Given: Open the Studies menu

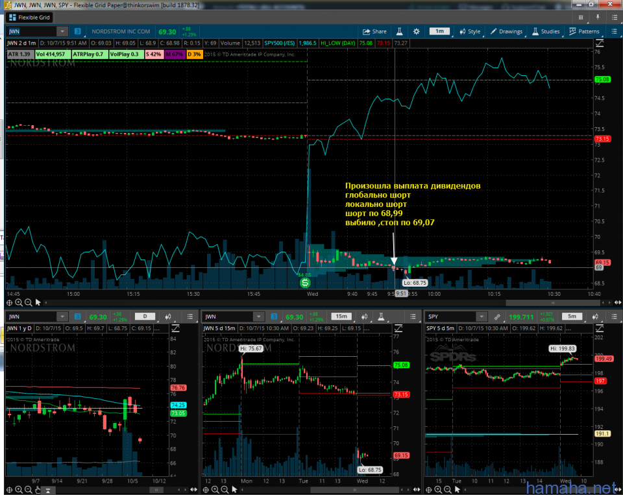Looking at the screenshot, I should click(546, 31).
